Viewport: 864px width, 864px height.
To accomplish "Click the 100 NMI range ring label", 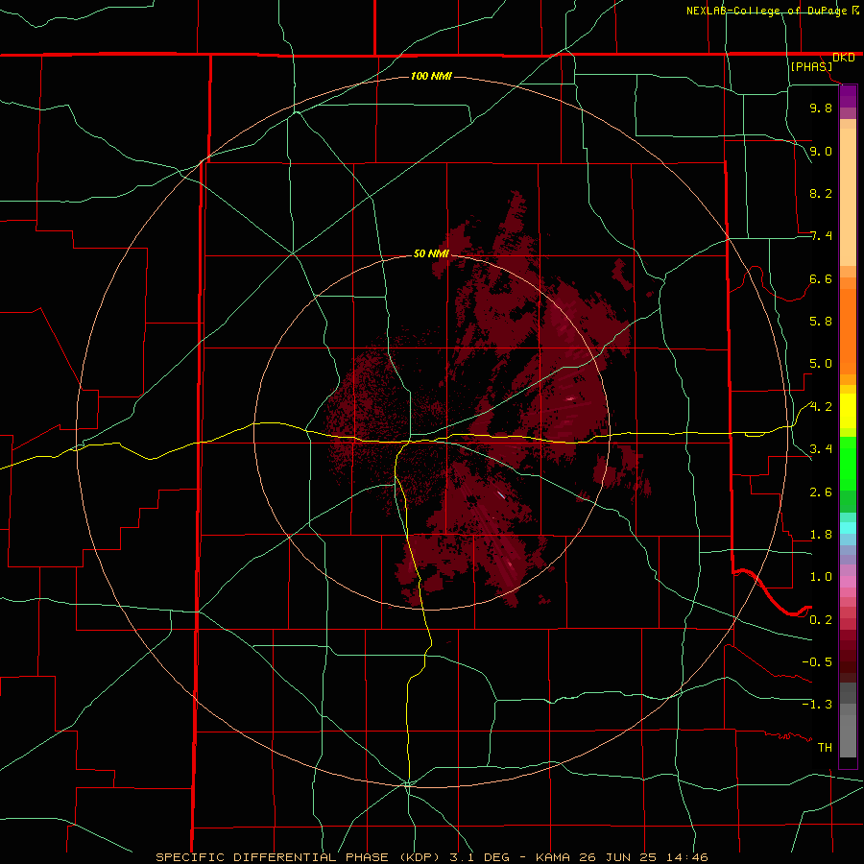I will (x=431, y=76).
